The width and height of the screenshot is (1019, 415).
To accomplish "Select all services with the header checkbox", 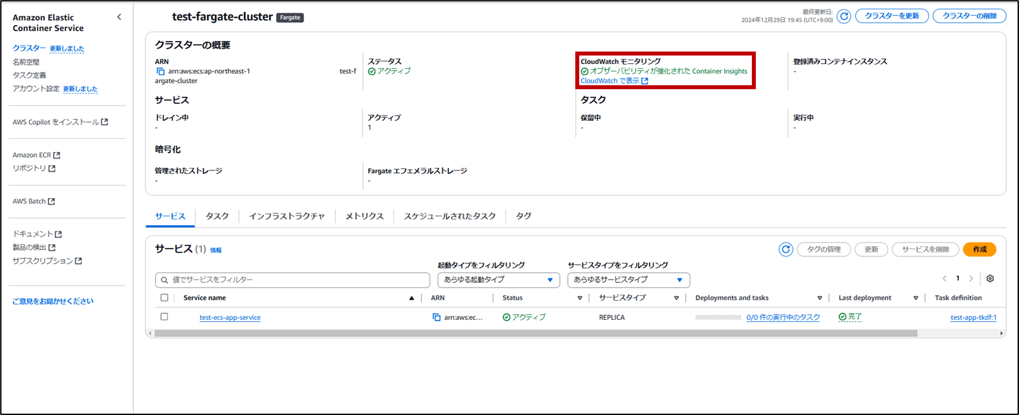I will [164, 297].
